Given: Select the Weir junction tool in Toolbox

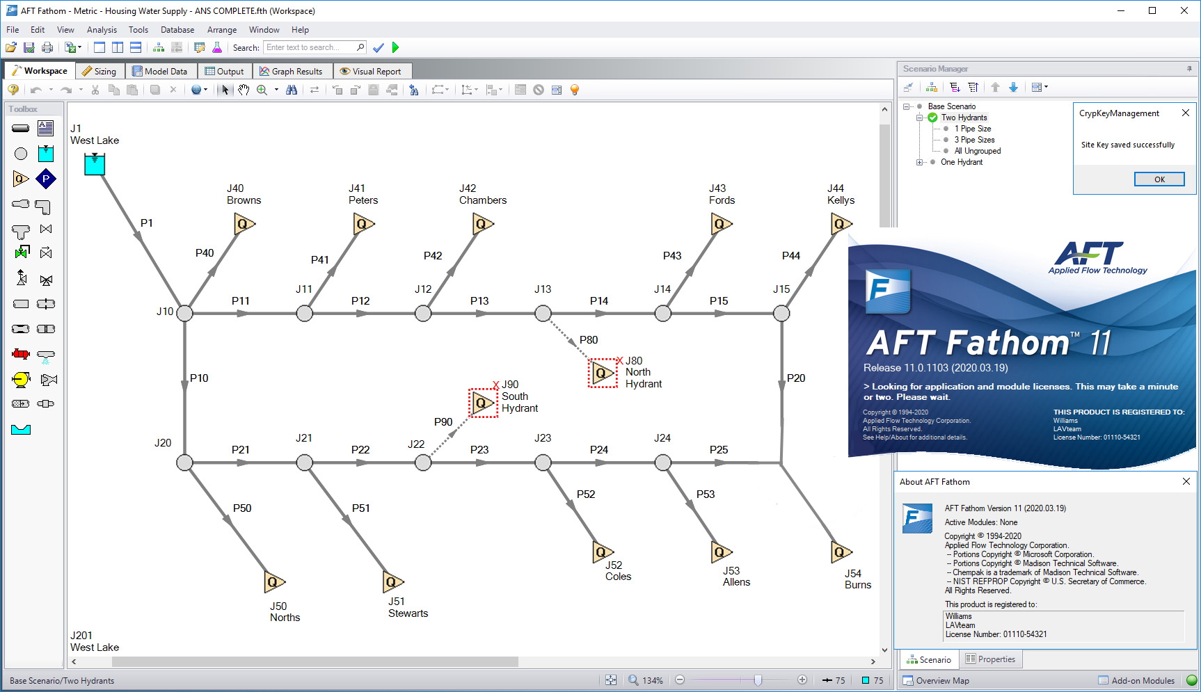Looking at the screenshot, I should click(x=21, y=429).
